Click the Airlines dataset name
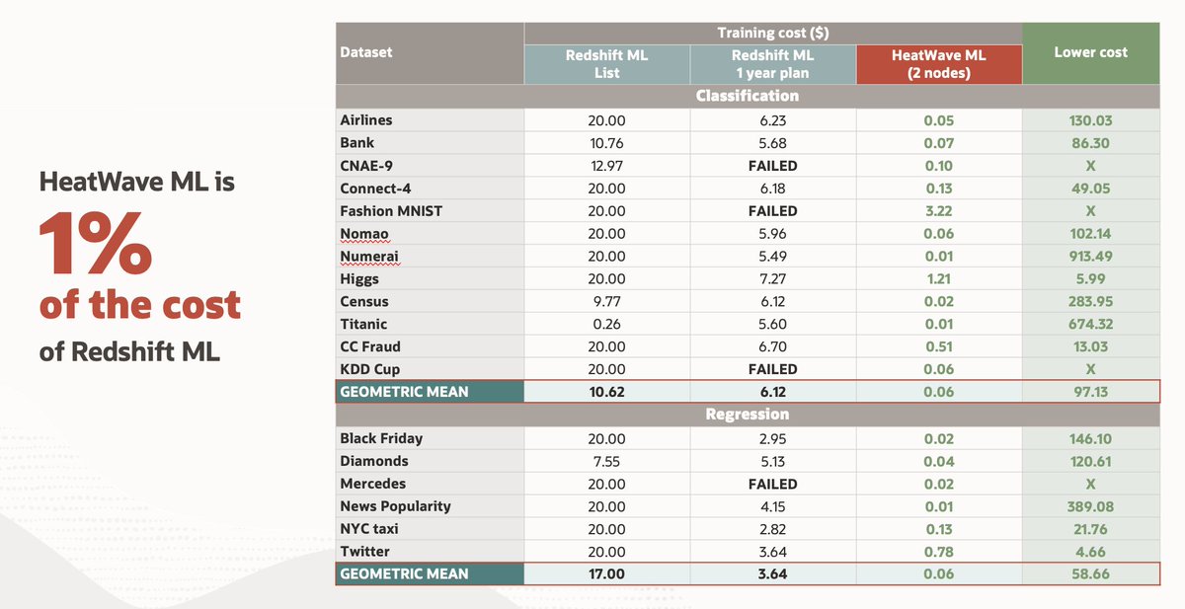 point(366,120)
